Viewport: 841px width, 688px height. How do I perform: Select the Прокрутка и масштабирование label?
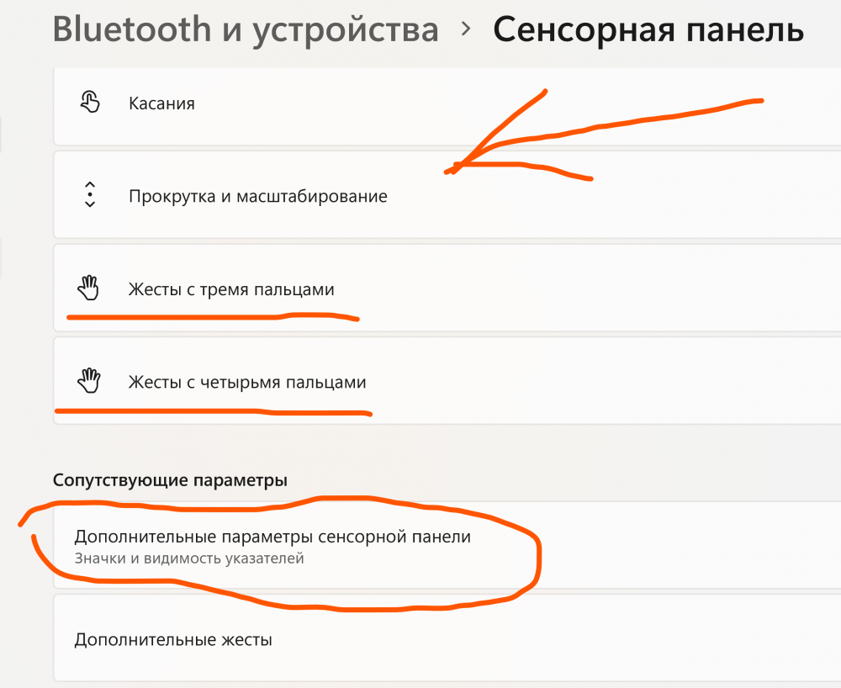(258, 196)
